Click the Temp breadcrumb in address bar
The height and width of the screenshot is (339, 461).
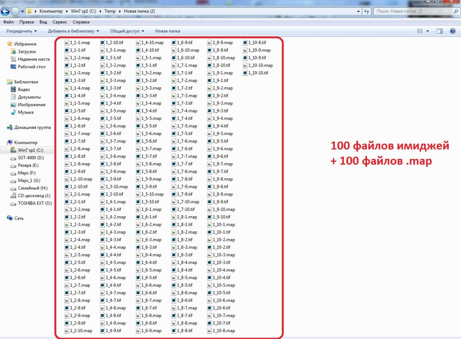tap(110, 11)
